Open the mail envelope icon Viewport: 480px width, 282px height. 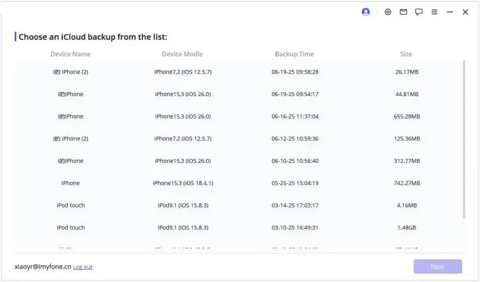403,12
